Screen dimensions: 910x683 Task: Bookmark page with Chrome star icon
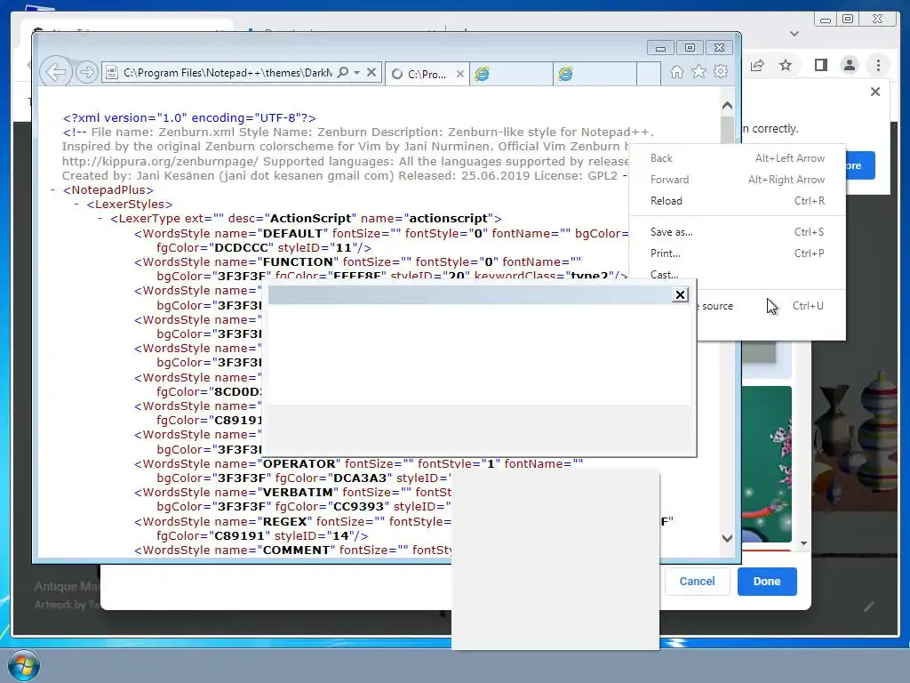click(x=786, y=65)
